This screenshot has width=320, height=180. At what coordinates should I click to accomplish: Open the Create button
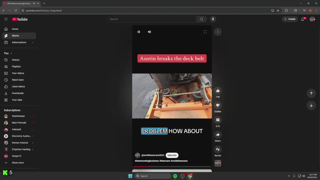pyautogui.click(x=290, y=19)
